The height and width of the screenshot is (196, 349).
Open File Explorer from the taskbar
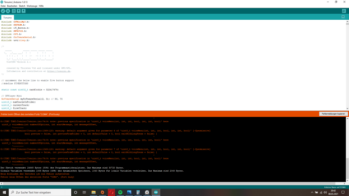click(94, 192)
